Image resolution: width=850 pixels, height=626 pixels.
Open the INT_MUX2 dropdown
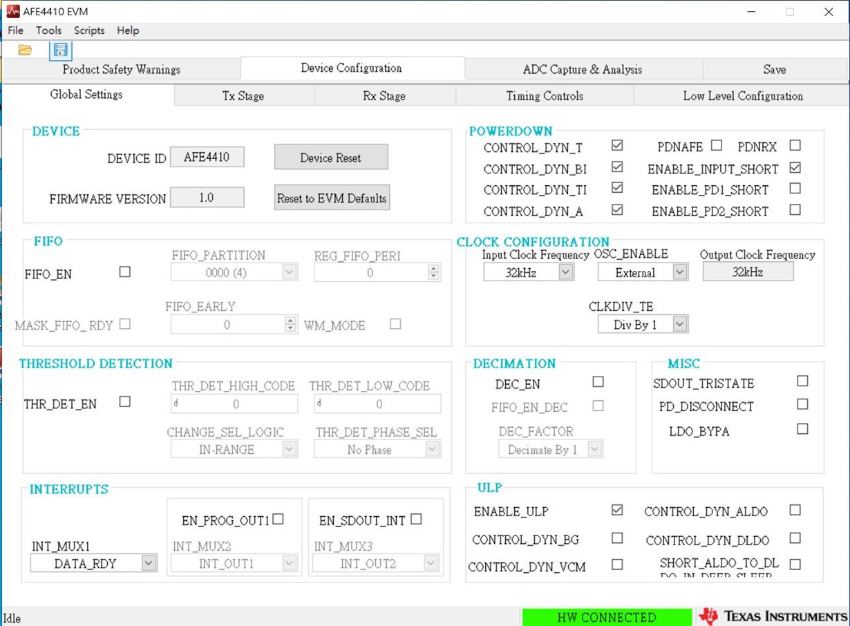(x=235, y=564)
